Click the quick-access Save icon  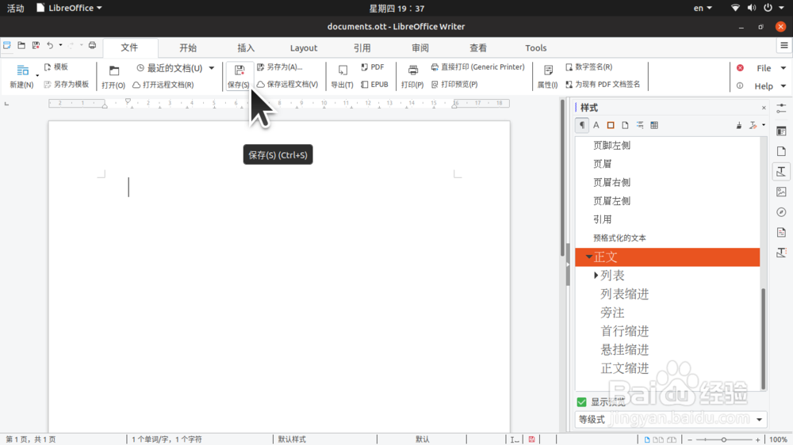coord(36,45)
